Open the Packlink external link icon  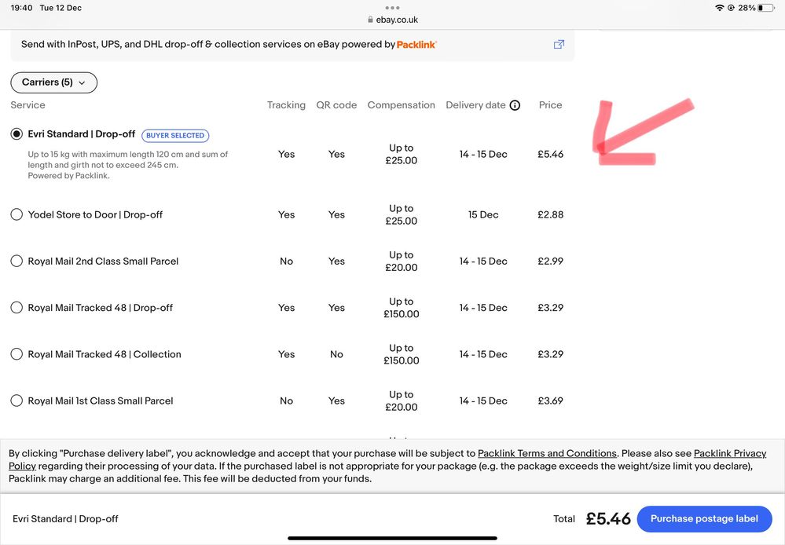pos(559,45)
